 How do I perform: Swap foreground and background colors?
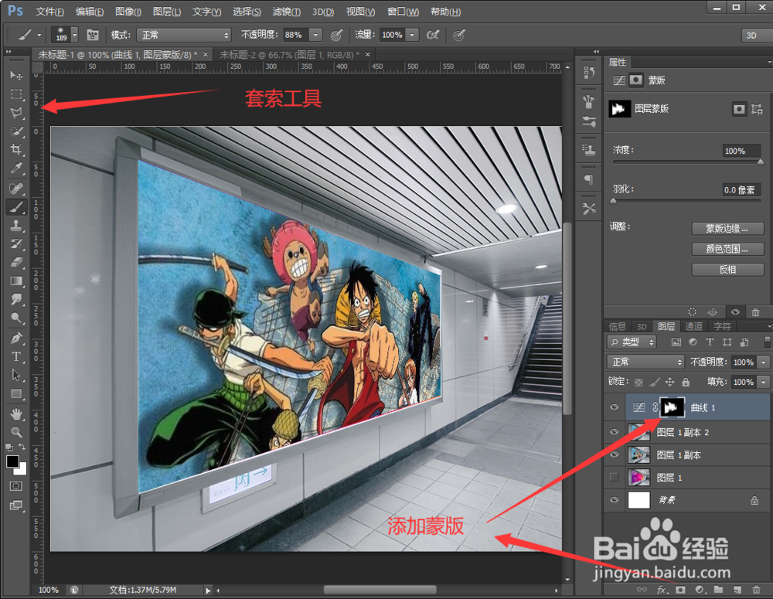click(x=22, y=447)
